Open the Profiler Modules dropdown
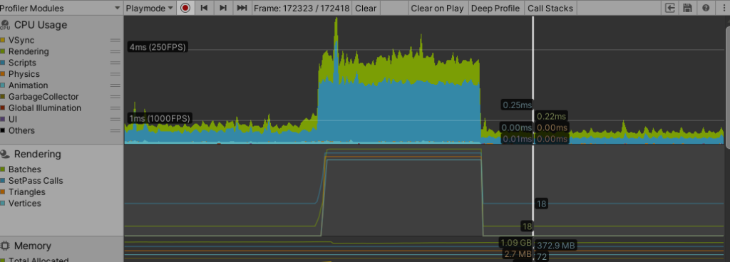The width and height of the screenshot is (730, 262). (x=61, y=8)
